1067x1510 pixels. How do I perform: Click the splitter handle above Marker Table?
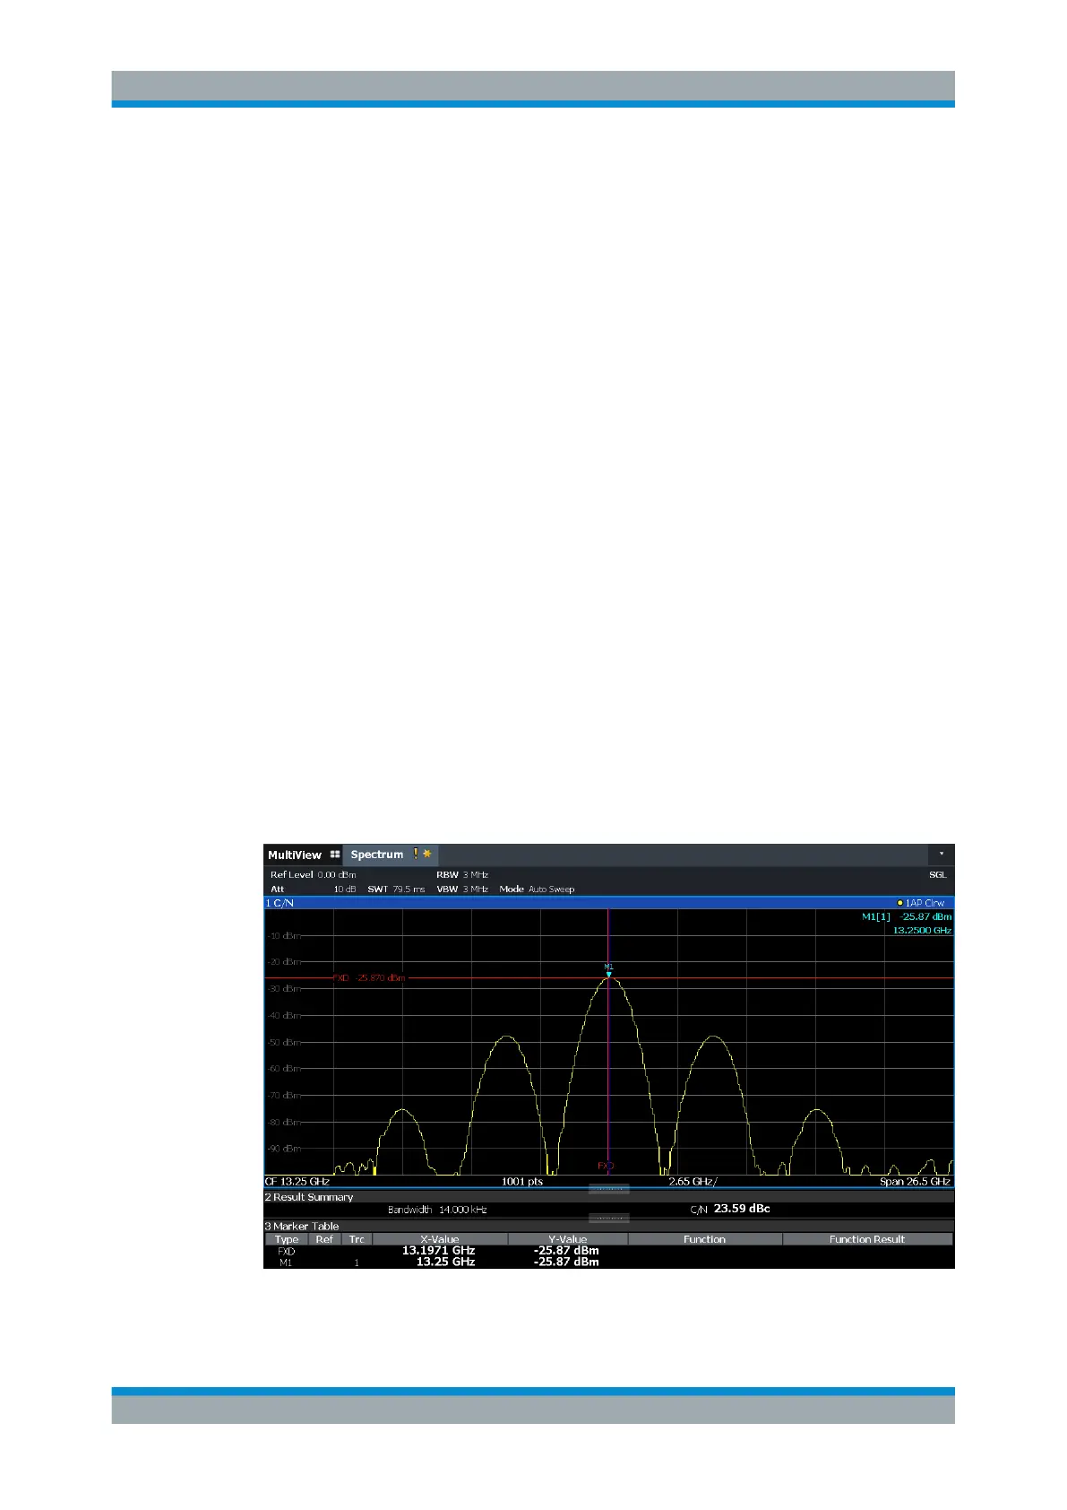coord(608,1219)
